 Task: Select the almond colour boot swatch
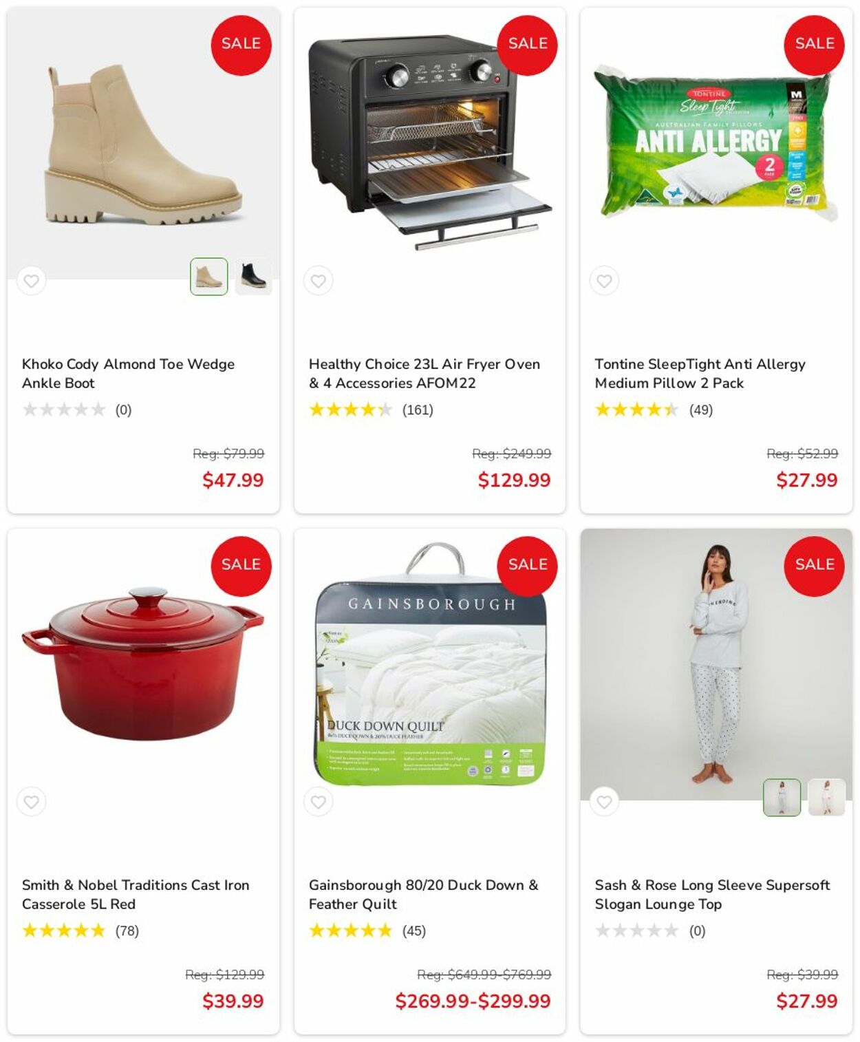pyautogui.click(x=208, y=277)
